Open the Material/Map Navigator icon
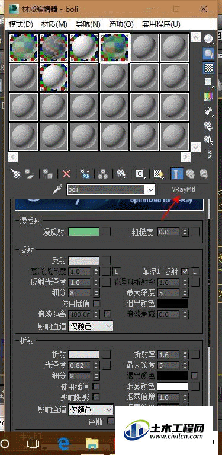The height and width of the screenshot is (455, 222). [x=208, y=154]
